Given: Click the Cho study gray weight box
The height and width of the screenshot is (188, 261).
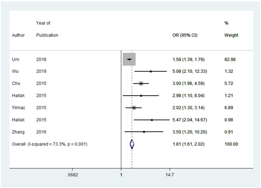Looking at the screenshot, I should point(141,84).
